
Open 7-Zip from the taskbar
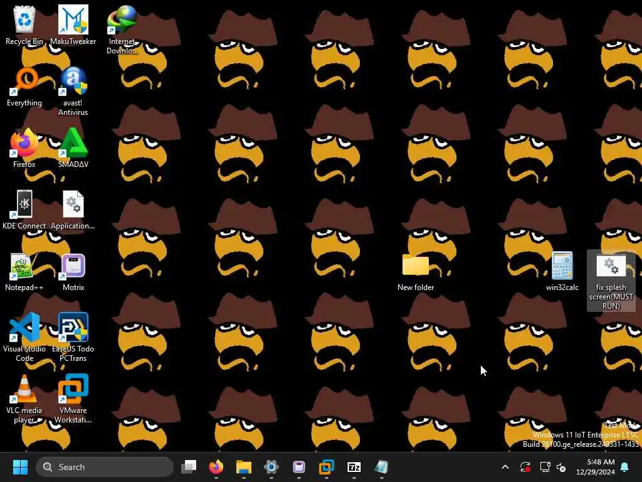coord(354,467)
